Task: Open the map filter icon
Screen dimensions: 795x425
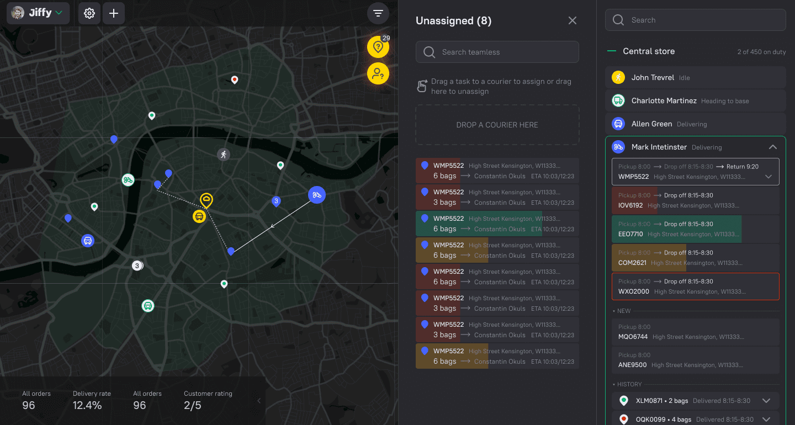Action: 378,13
